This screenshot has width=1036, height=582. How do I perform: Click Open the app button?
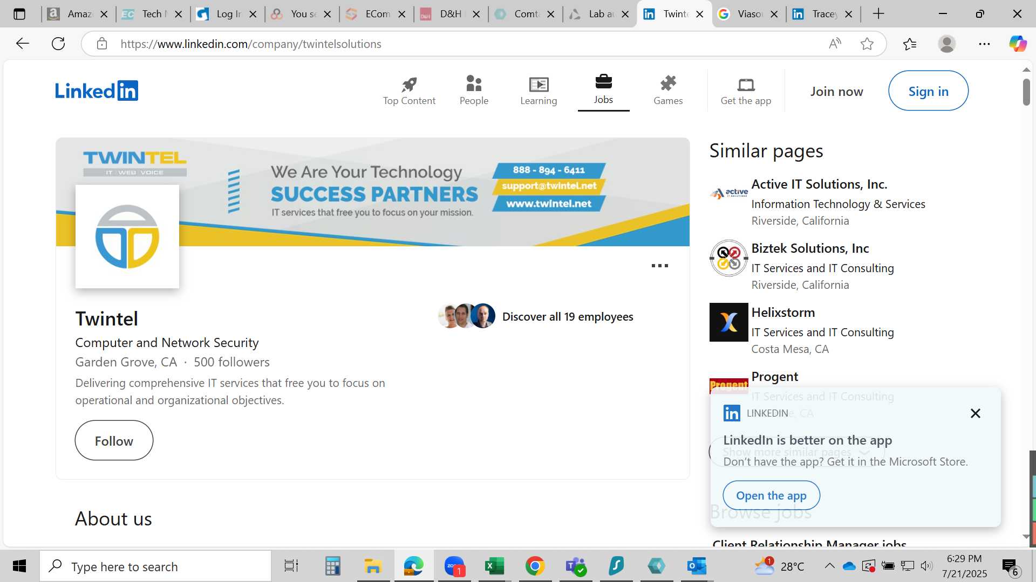tap(771, 495)
